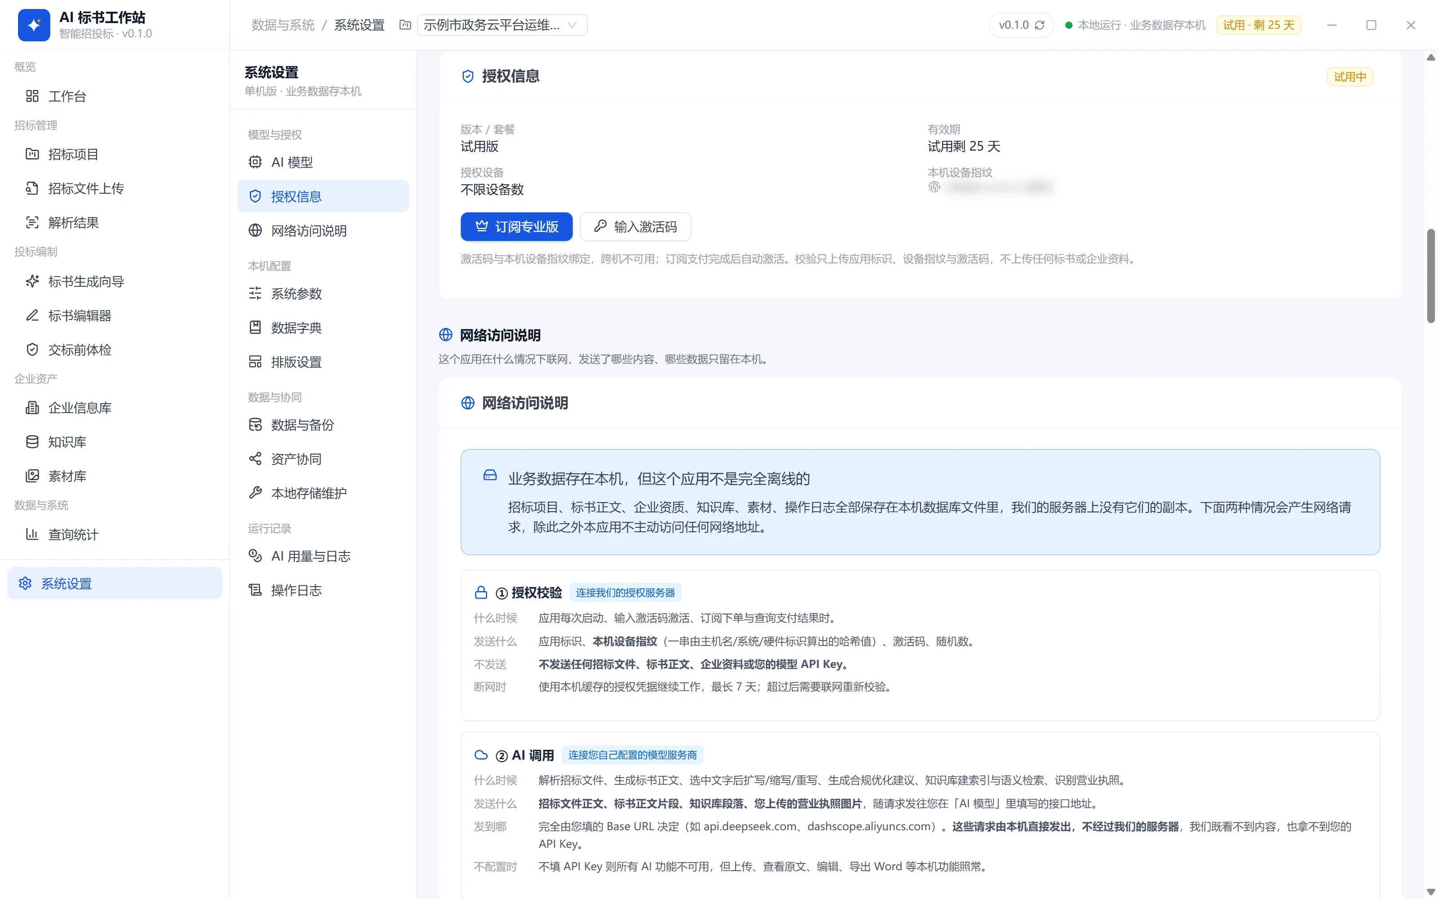This screenshot has height=899, width=1438.
Task: Launch the 标书生成向导 wizard icon
Action: 32,281
